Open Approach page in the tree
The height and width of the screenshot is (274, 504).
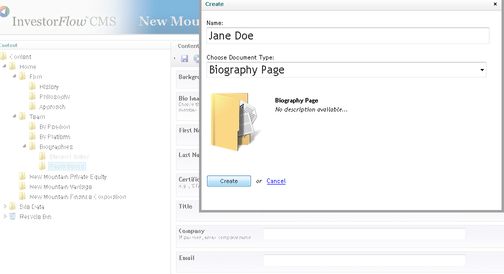[x=52, y=107]
